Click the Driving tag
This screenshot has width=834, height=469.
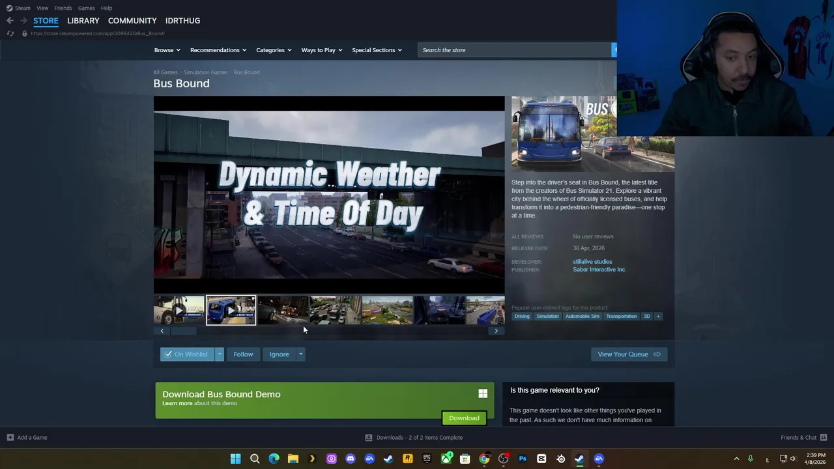tap(522, 317)
